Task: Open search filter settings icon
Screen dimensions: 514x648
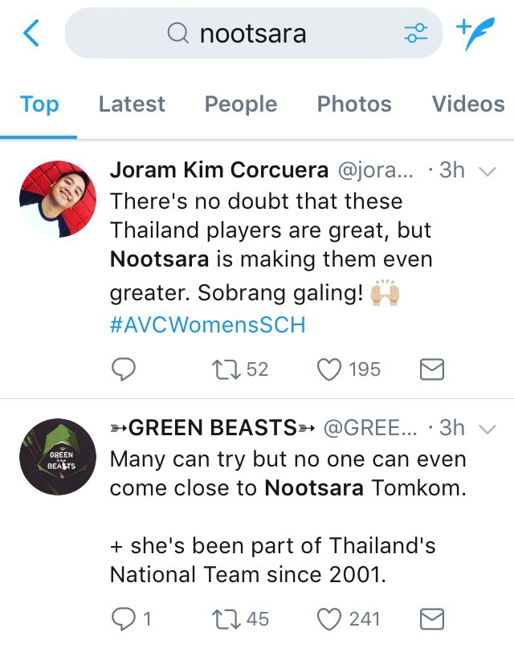Action: [415, 33]
